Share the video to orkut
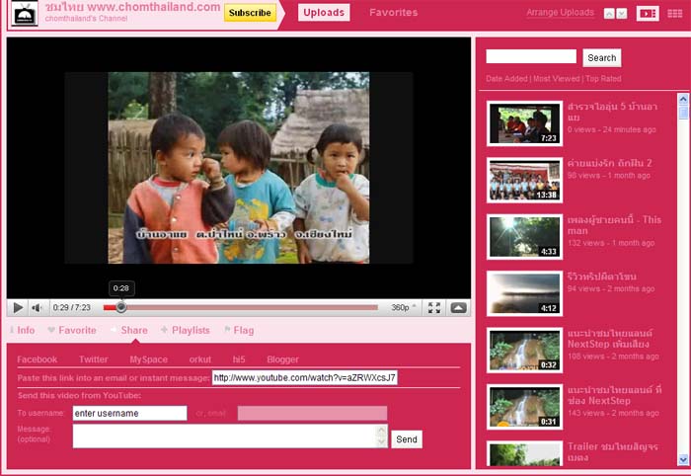This screenshot has height=476, width=691. [200, 359]
